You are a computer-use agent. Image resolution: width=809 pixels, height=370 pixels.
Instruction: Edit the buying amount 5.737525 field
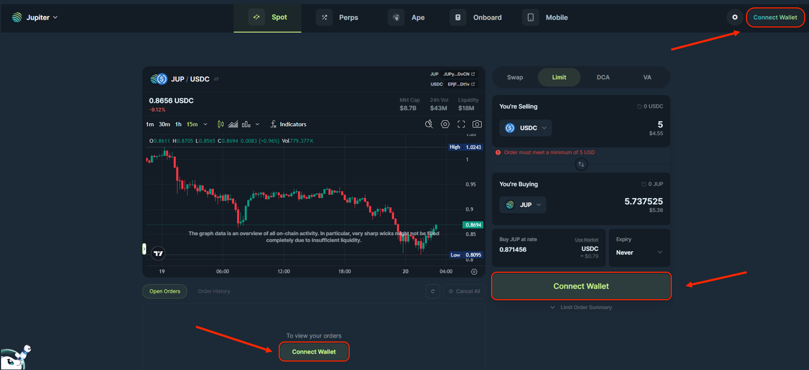(x=644, y=201)
